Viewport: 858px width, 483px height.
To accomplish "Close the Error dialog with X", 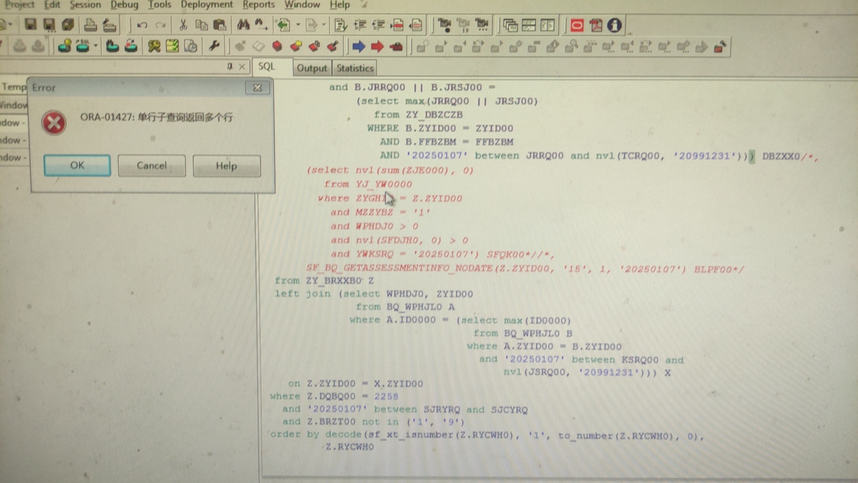I will (x=257, y=88).
